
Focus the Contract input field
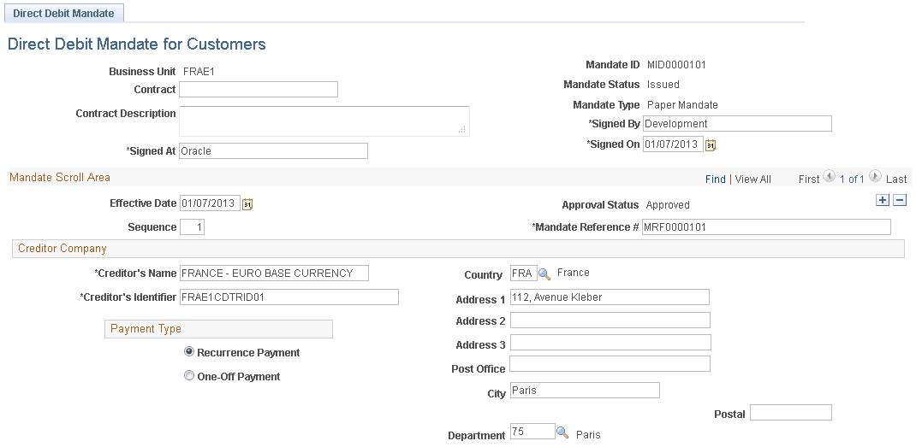click(x=259, y=89)
